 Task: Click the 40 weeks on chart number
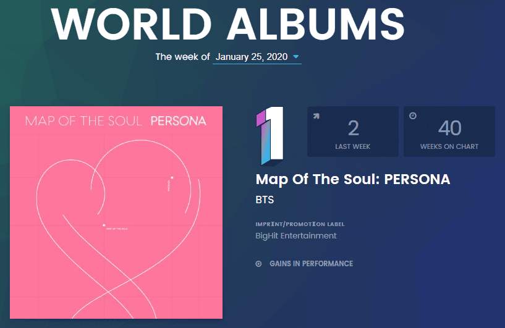point(449,128)
